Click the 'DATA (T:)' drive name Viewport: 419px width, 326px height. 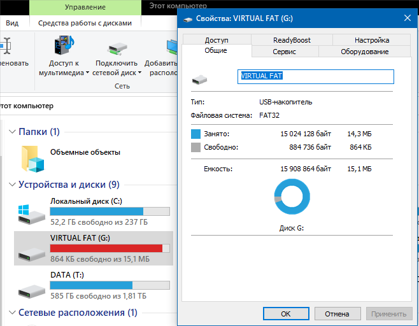point(67,274)
